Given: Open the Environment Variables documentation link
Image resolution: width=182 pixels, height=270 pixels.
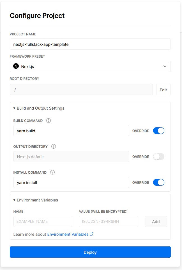Looking at the screenshot, I should [x=68, y=234].
